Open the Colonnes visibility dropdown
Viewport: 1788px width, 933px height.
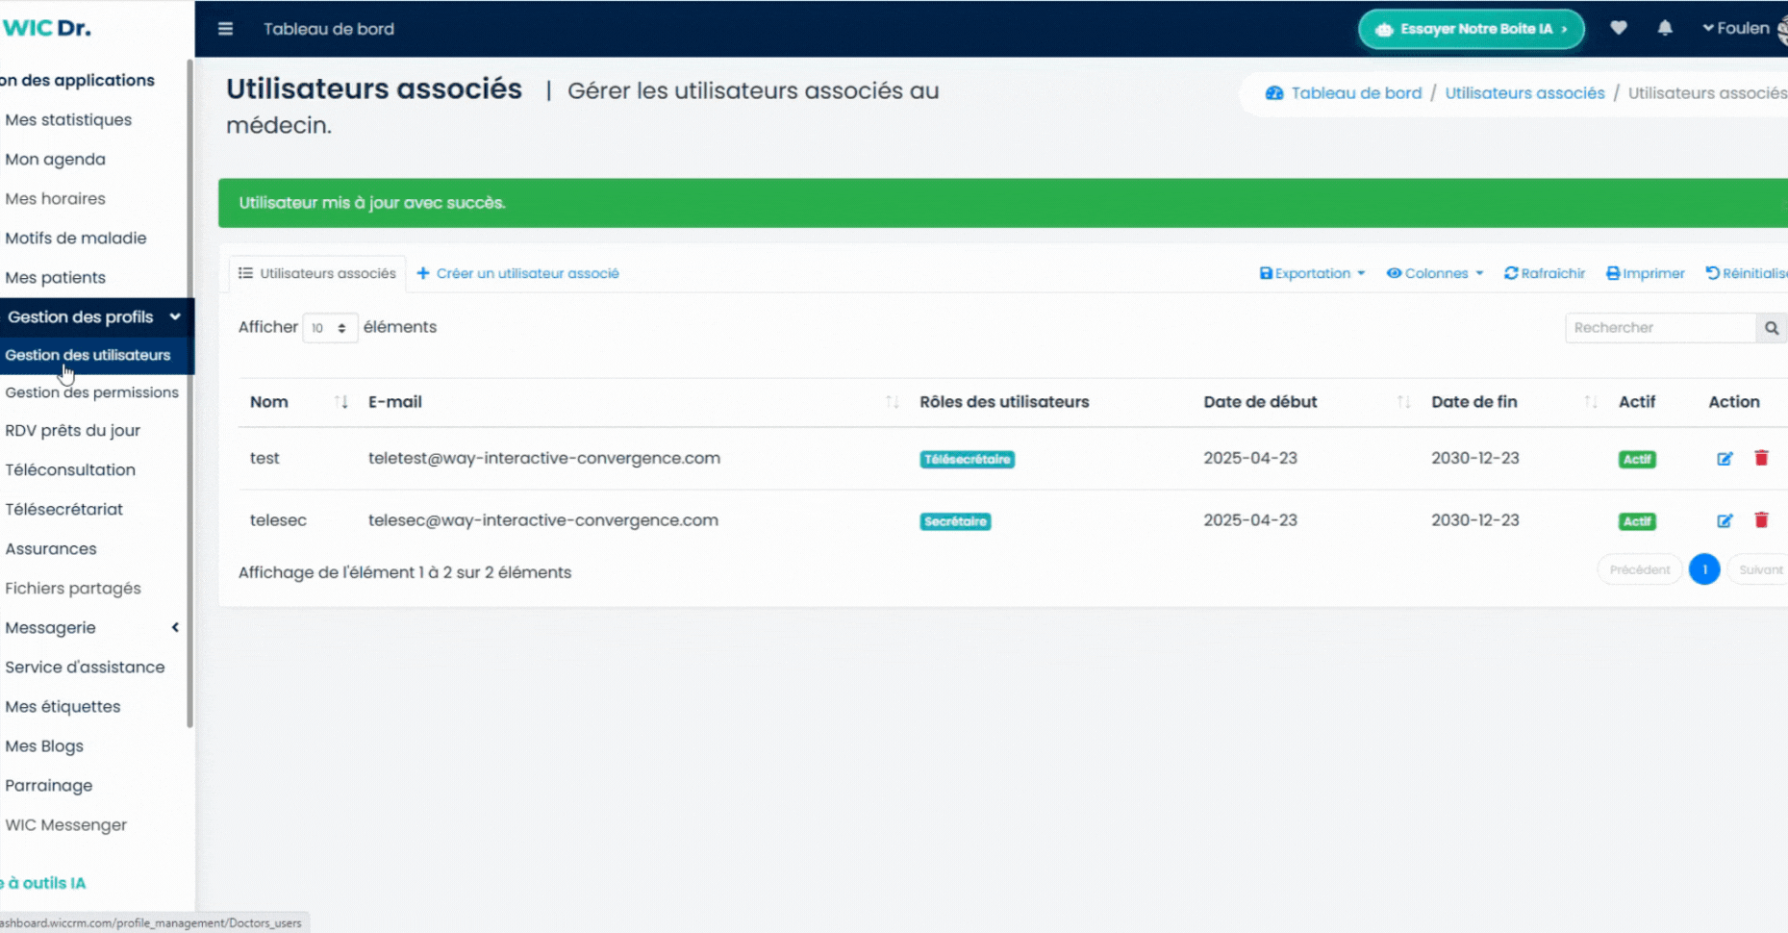1434,273
